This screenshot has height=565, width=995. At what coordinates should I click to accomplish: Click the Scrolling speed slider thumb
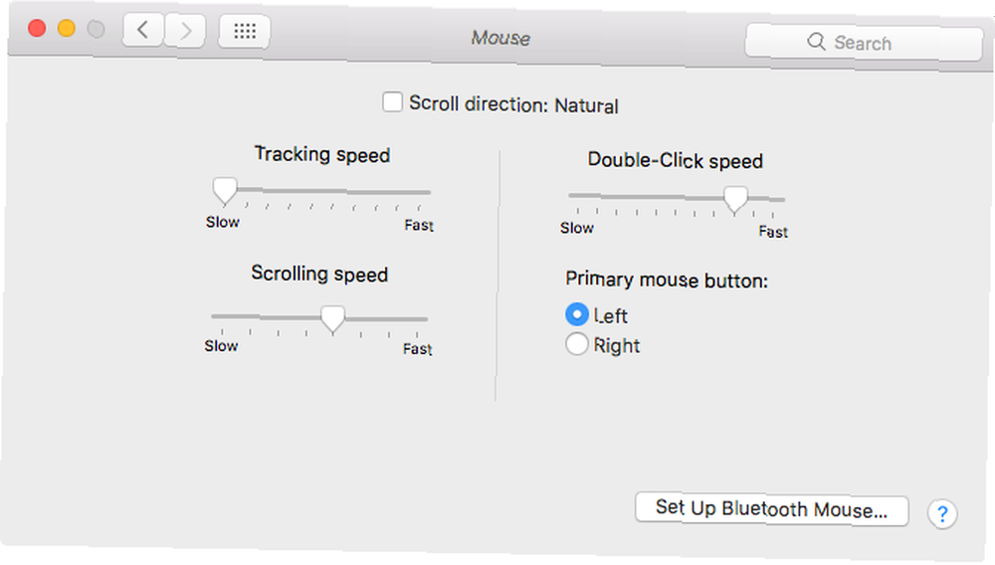pyautogui.click(x=332, y=319)
